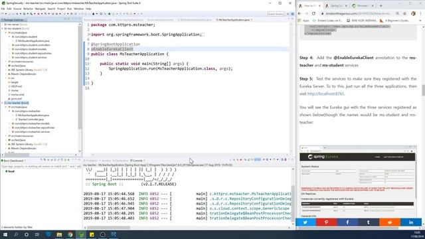Switch to Chrome from the taskbar
Viewport: 425px width, 239px height.
70,234
